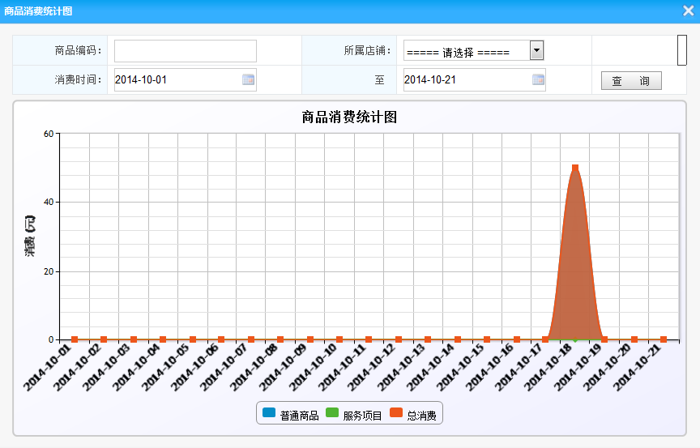Click the 查询 button

pyautogui.click(x=631, y=81)
